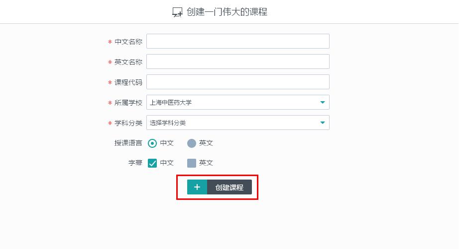Click the 创建一门伟大的课程 page title
Viewport: 459px width, 249px height.
(227, 12)
